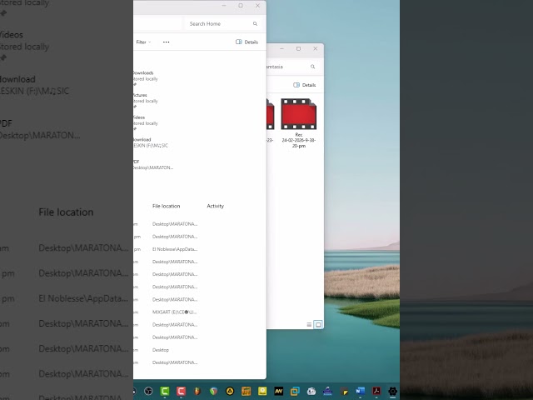Open the pinned Downloads folder in Home
This screenshot has width=533, height=400.
[144, 78]
